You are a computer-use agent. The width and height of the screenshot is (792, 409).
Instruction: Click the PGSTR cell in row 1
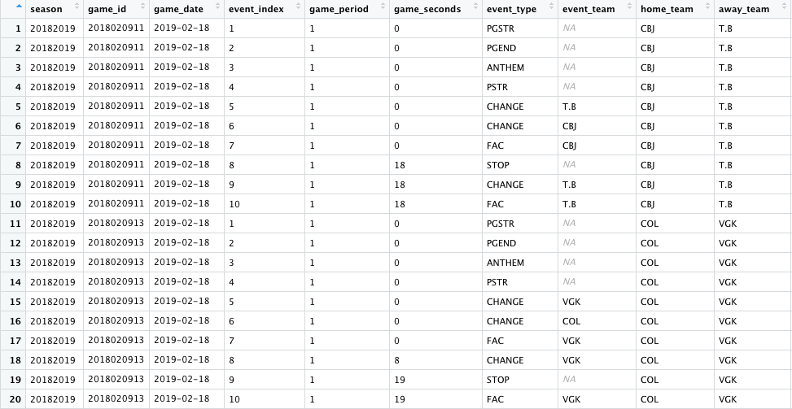coord(500,28)
